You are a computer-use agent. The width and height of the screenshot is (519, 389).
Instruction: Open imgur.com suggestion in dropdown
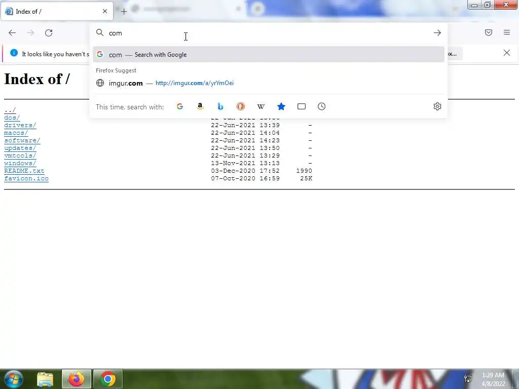[269, 83]
